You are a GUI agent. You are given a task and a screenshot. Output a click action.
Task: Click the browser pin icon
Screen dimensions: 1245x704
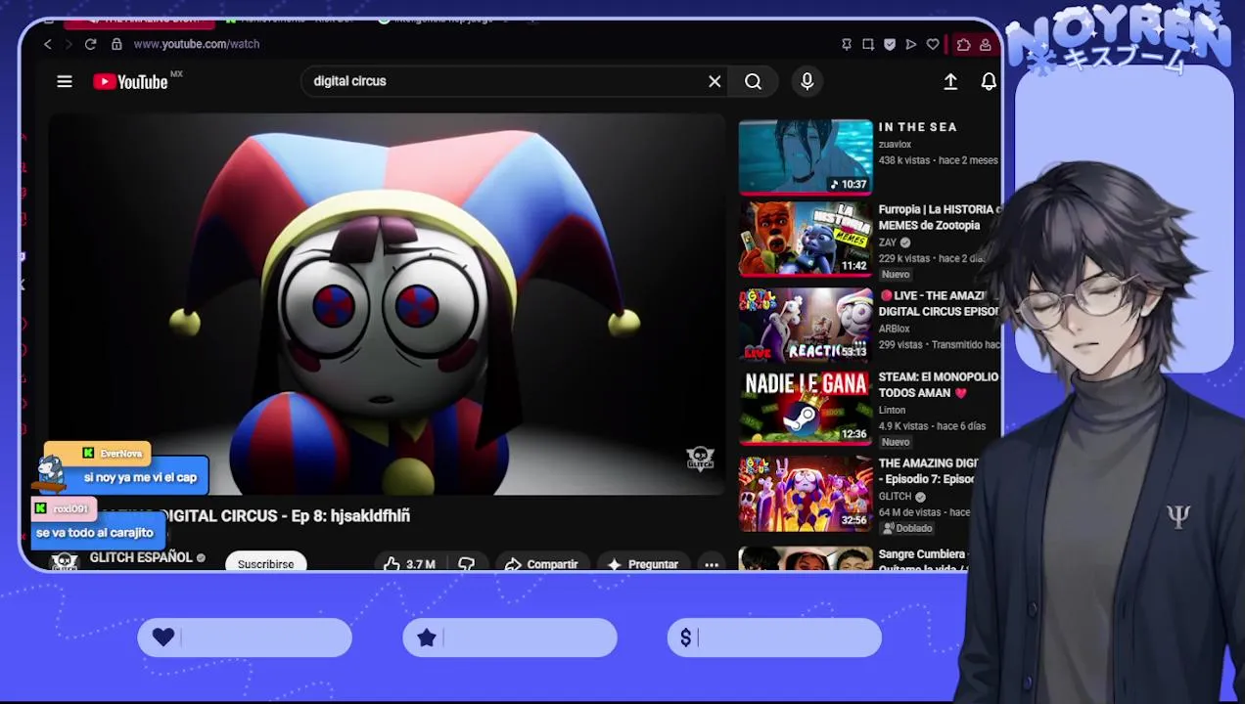847,44
